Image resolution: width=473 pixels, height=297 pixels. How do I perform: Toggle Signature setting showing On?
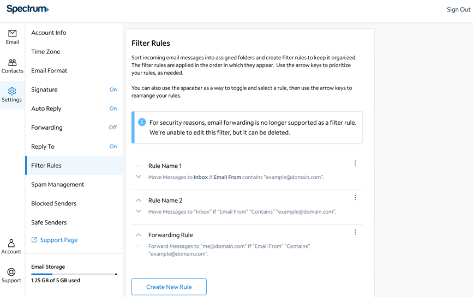[113, 89]
